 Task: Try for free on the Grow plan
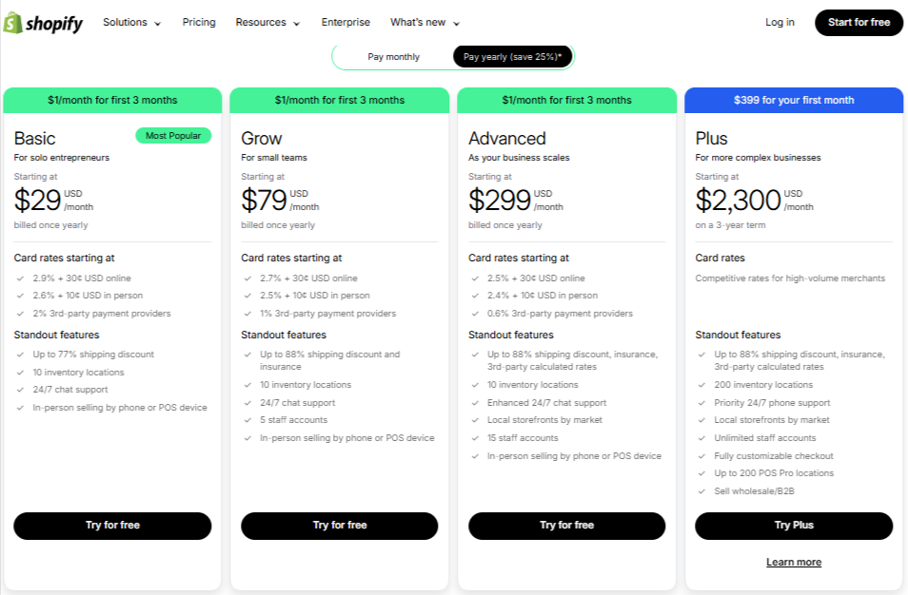pyautogui.click(x=340, y=526)
